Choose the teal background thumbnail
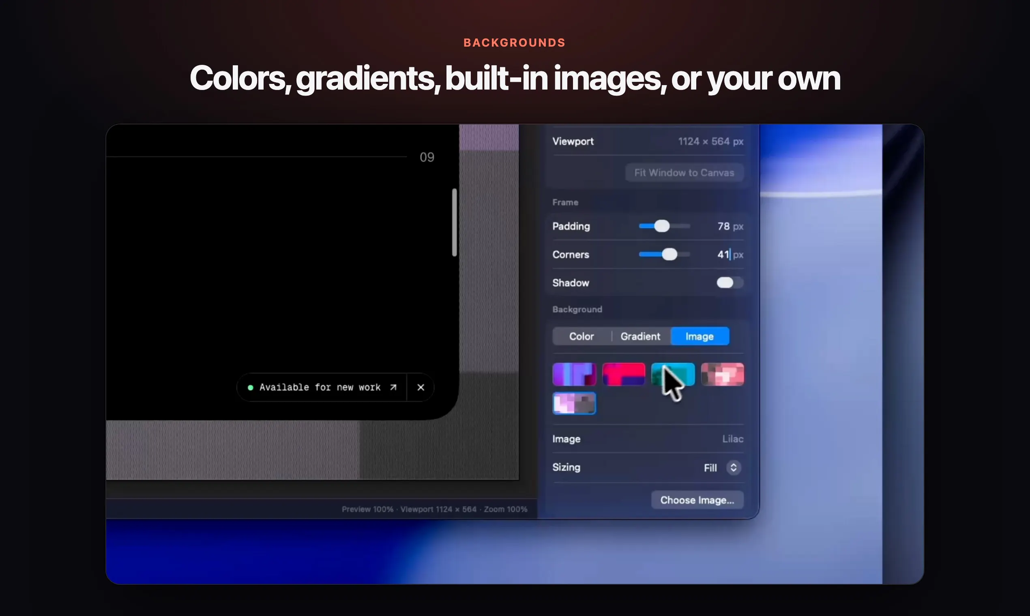Image resolution: width=1030 pixels, height=616 pixels. [673, 374]
